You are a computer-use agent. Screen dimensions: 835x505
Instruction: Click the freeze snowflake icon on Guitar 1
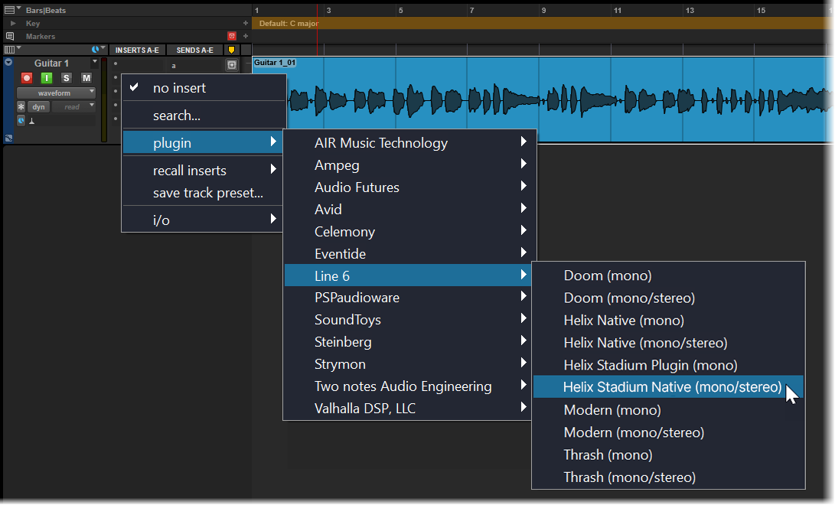coord(21,107)
